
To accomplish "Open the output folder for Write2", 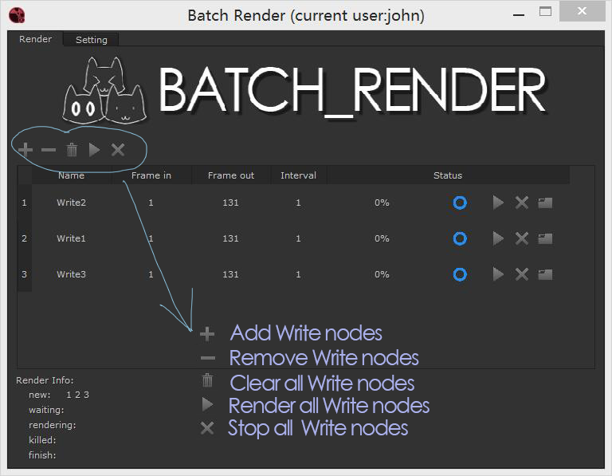I will [x=545, y=203].
